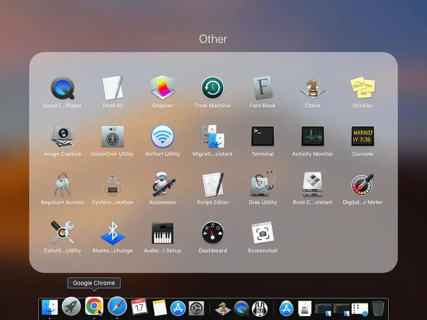Open VoiceOver Utility

tap(113, 136)
